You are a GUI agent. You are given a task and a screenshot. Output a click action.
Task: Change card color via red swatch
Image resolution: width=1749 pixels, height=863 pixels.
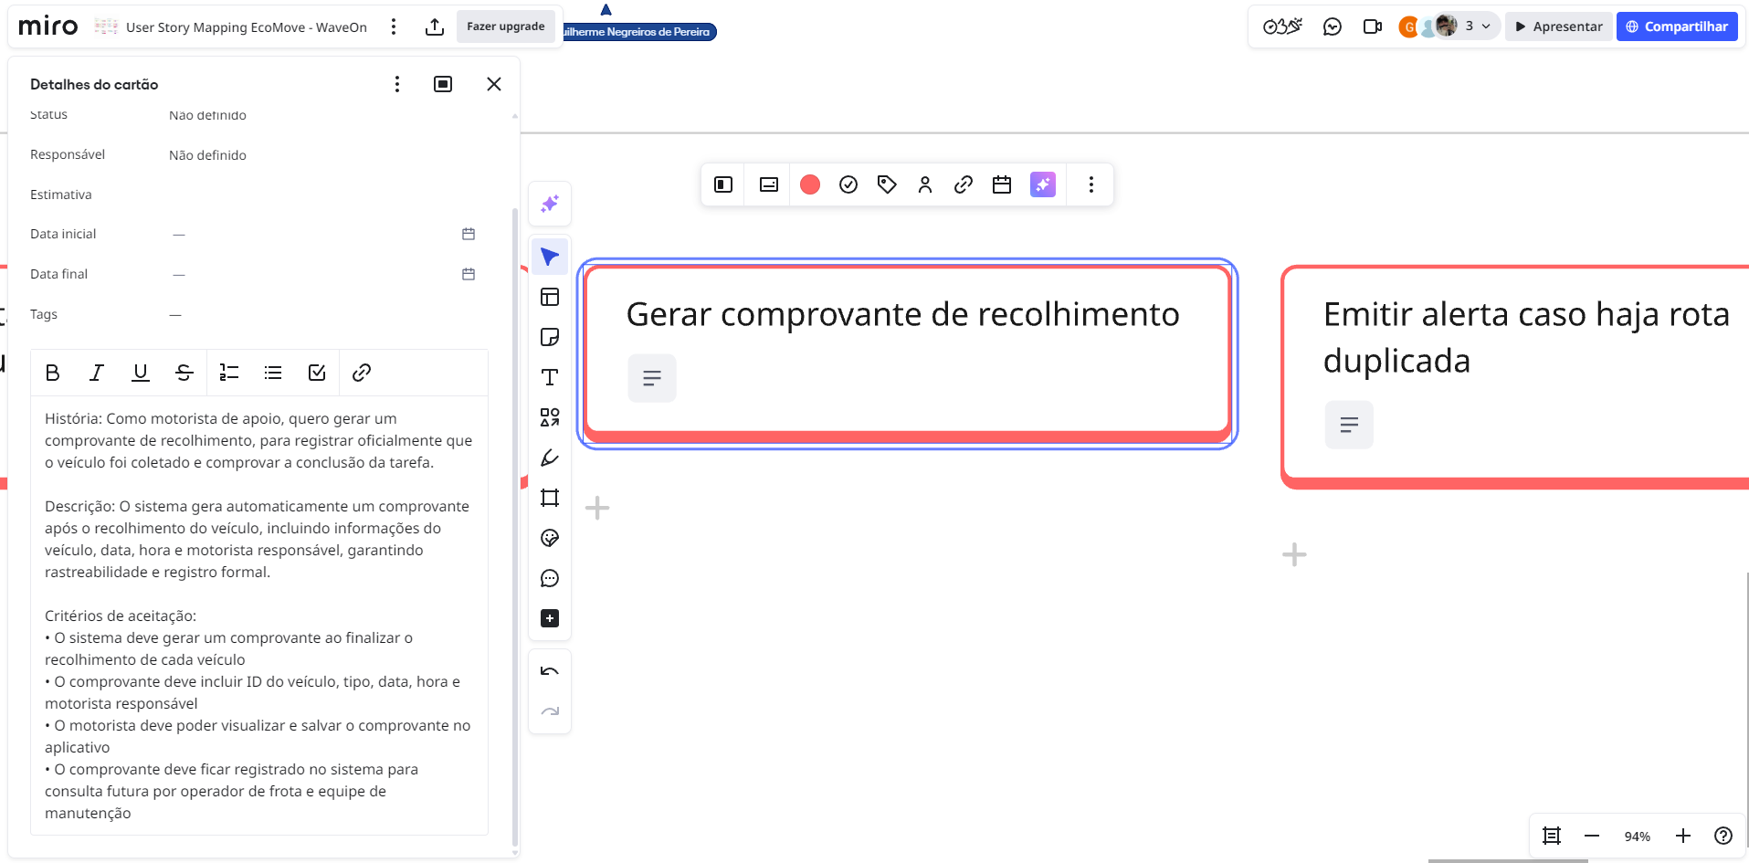point(810,184)
